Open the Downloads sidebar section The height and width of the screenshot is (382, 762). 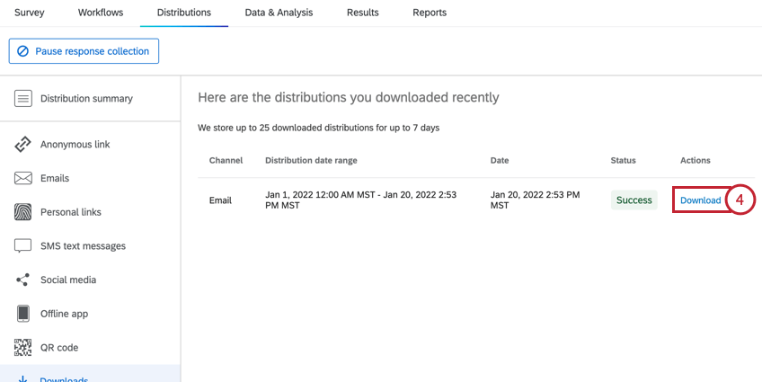[x=64, y=377]
